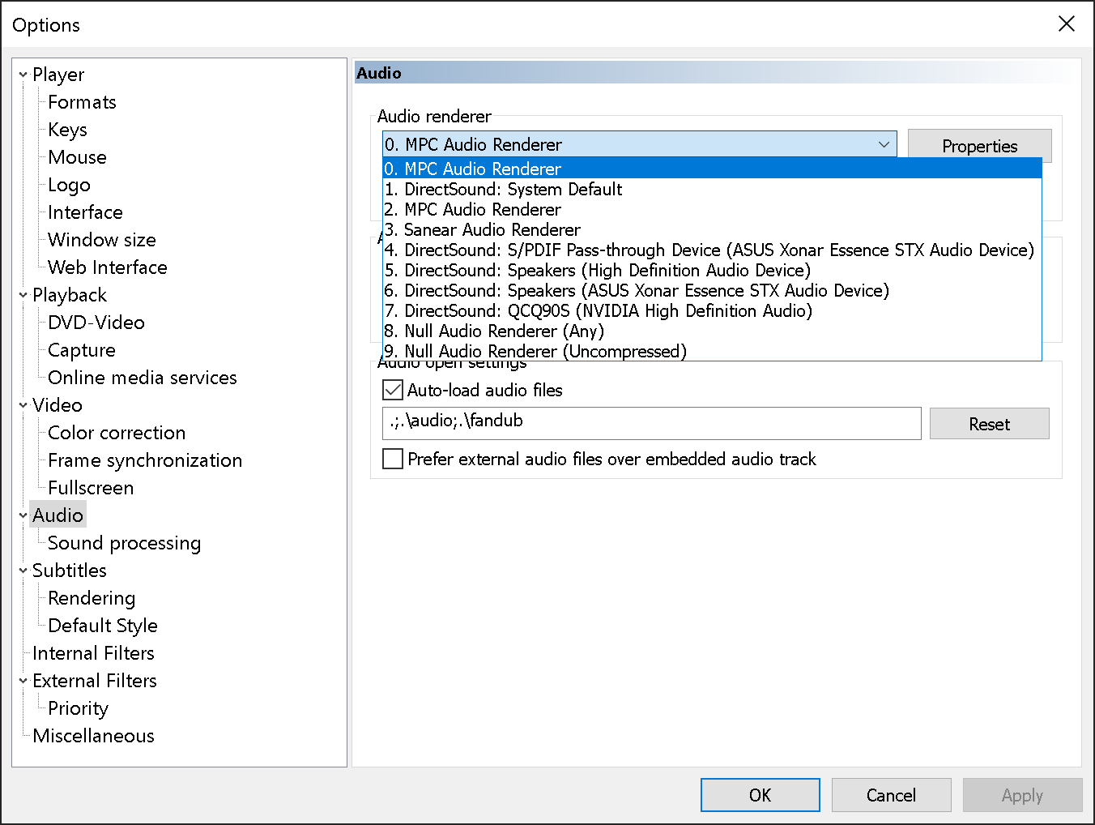The image size is (1095, 825).
Task: Open Fullscreen settings
Action: tap(91, 488)
